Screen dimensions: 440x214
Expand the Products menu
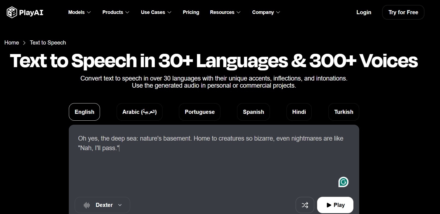pos(116,12)
